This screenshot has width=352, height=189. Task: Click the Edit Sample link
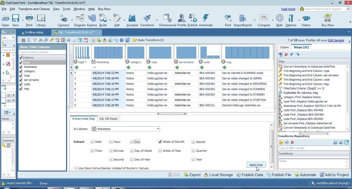click(x=336, y=40)
